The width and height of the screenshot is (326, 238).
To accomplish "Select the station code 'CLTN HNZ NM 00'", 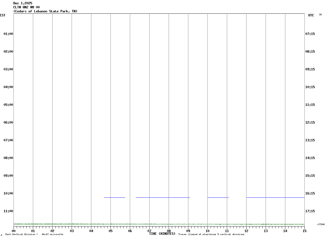I will tap(26, 7).
